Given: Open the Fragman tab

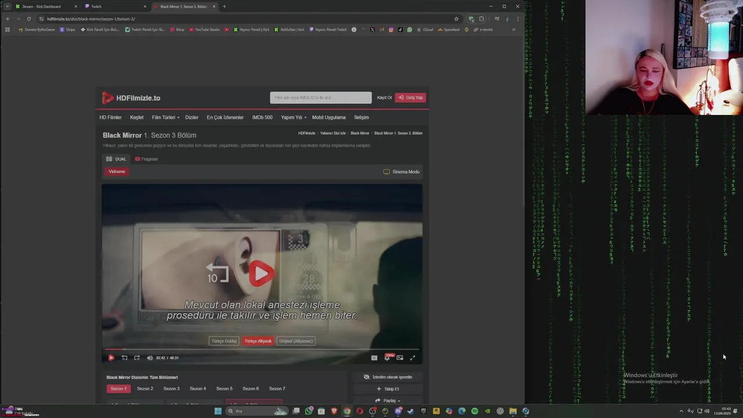Looking at the screenshot, I should tap(146, 159).
